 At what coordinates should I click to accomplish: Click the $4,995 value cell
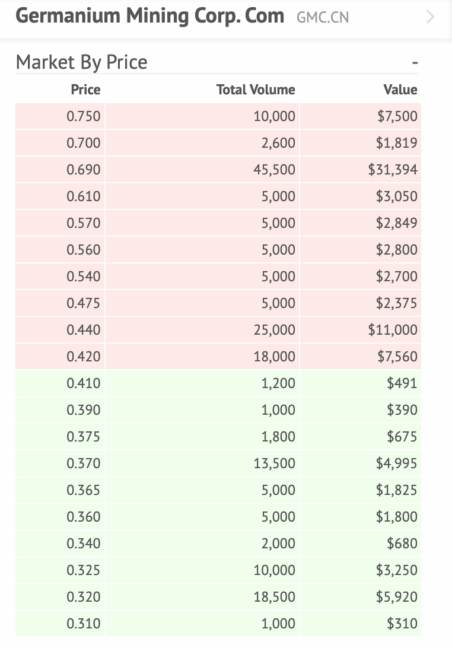coord(396,463)
